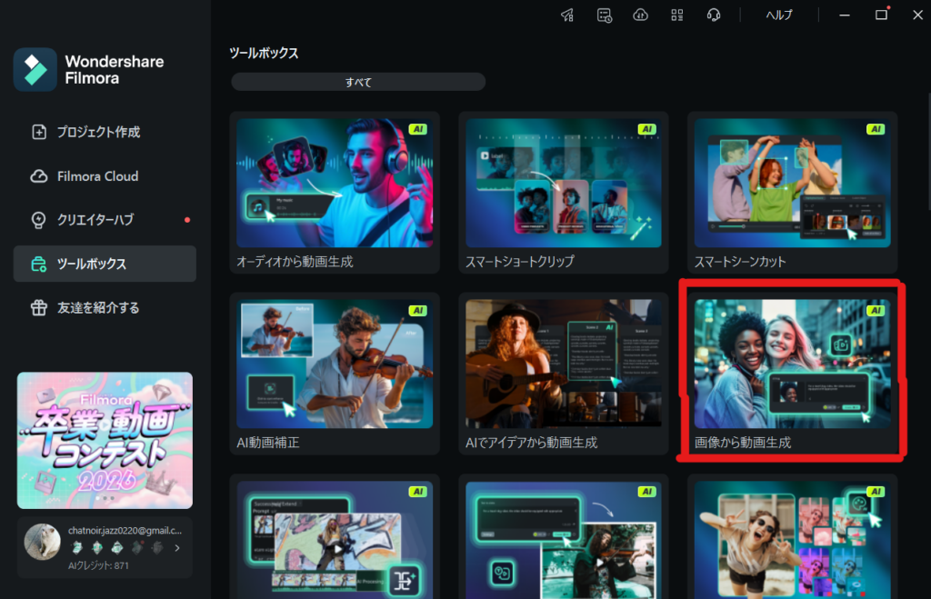931x599 pixels.
Task: Launch the 画像から動画生成 tool
Action: (x=791, y=374)
